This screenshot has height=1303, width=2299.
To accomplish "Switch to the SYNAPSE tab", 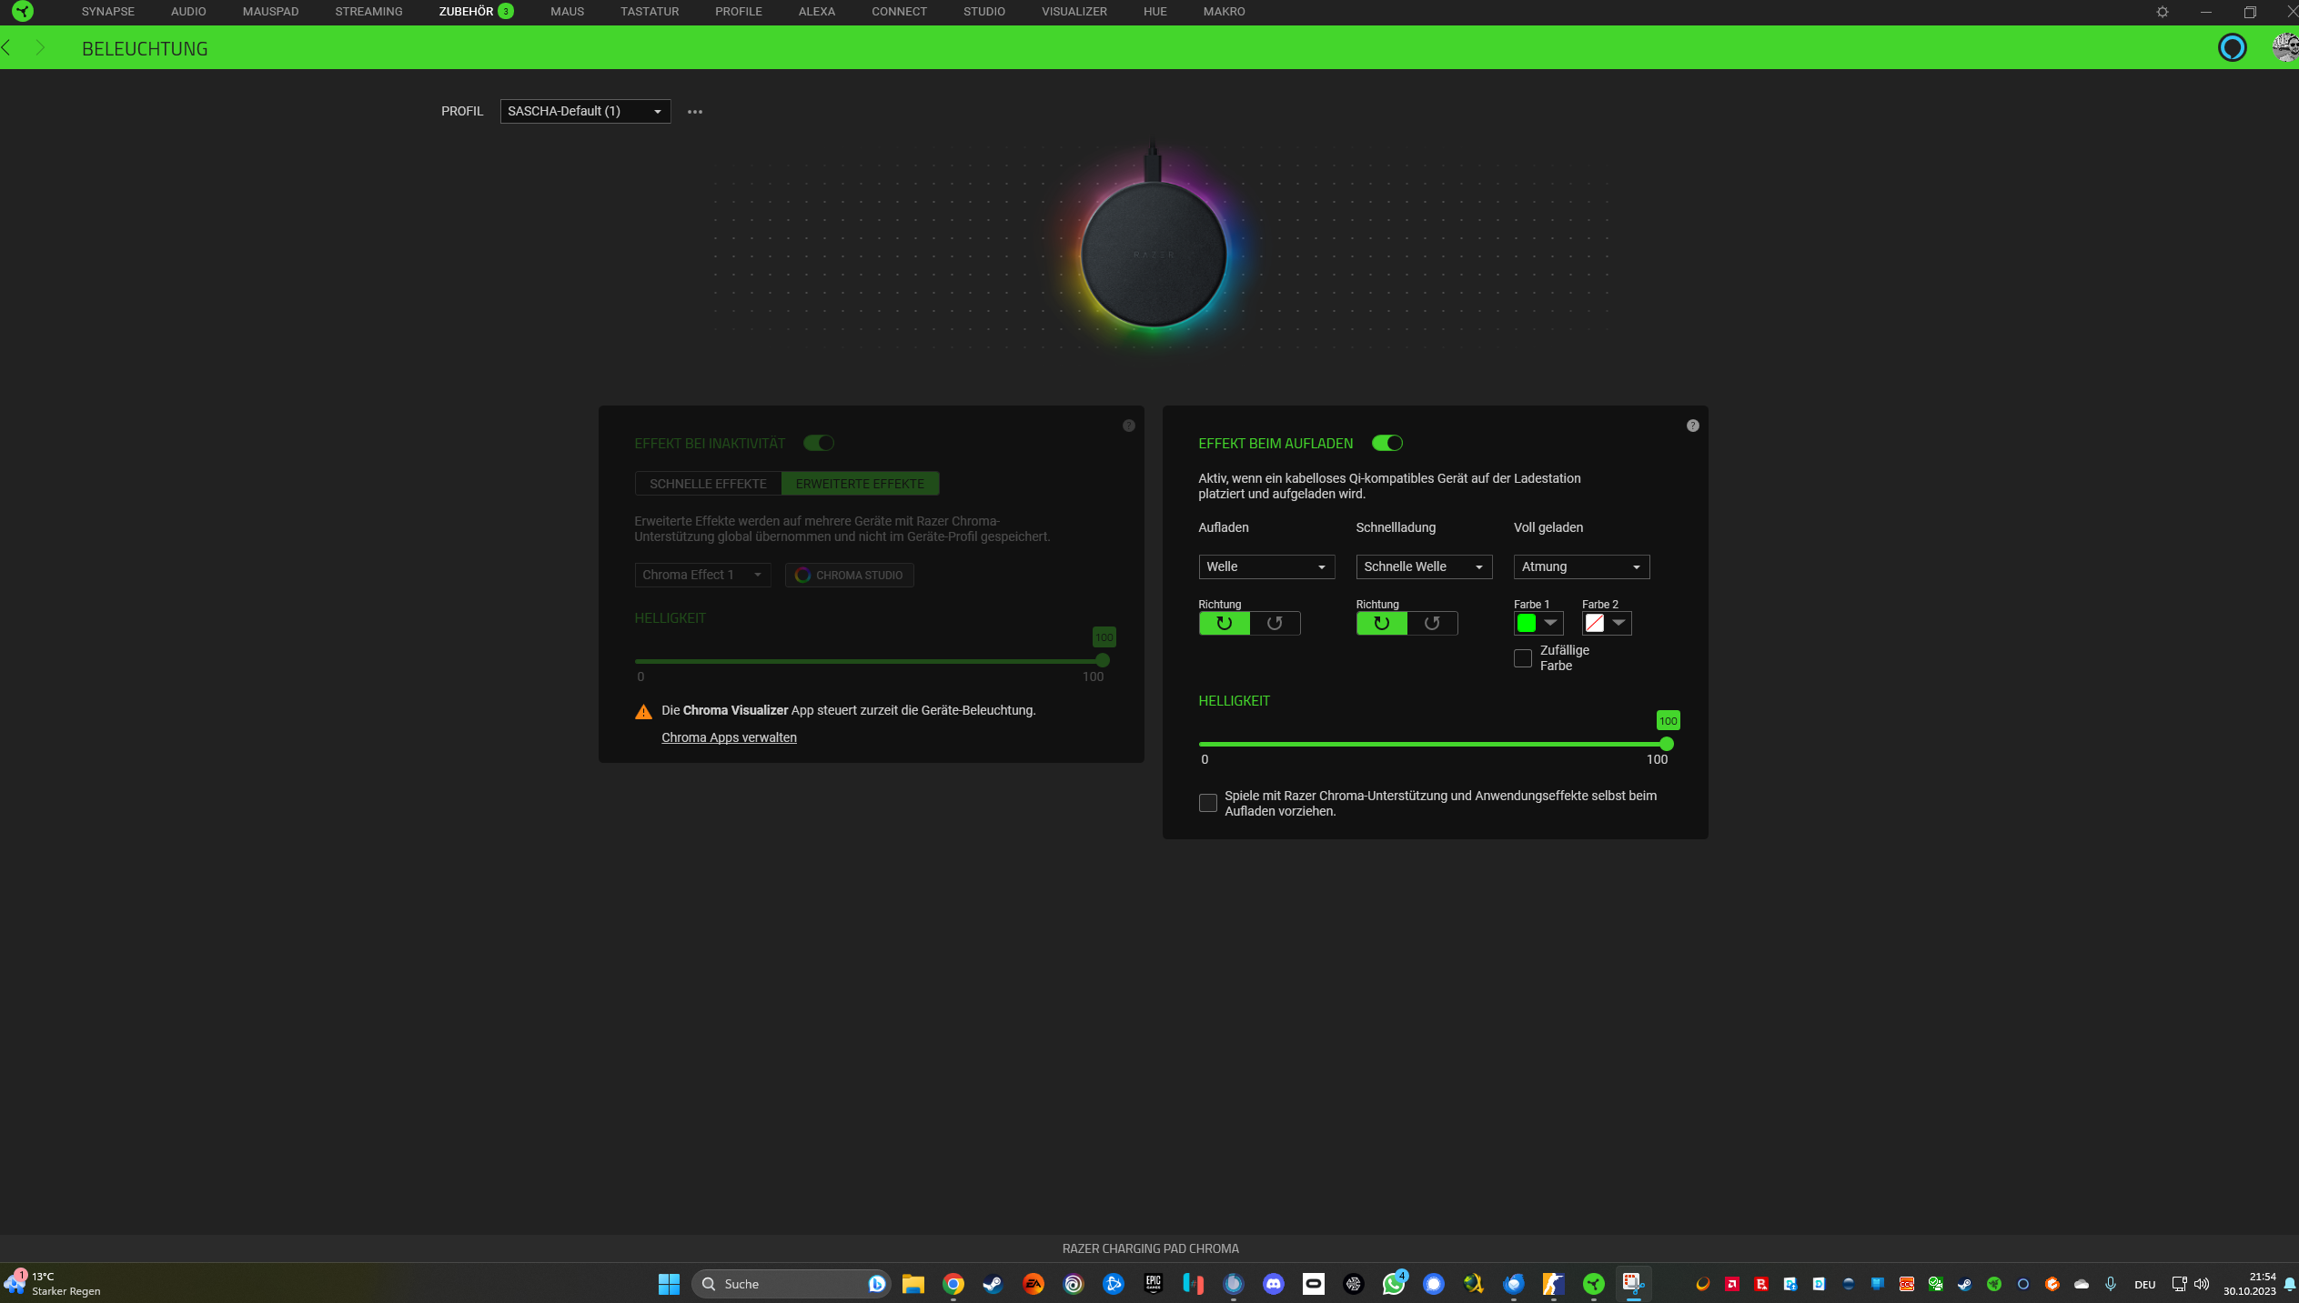I will pyautogui.click(x=107, y=12).
